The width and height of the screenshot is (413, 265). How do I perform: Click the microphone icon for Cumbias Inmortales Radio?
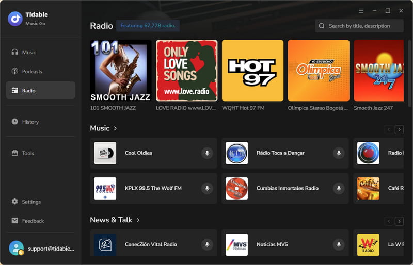tap(339, 188)
